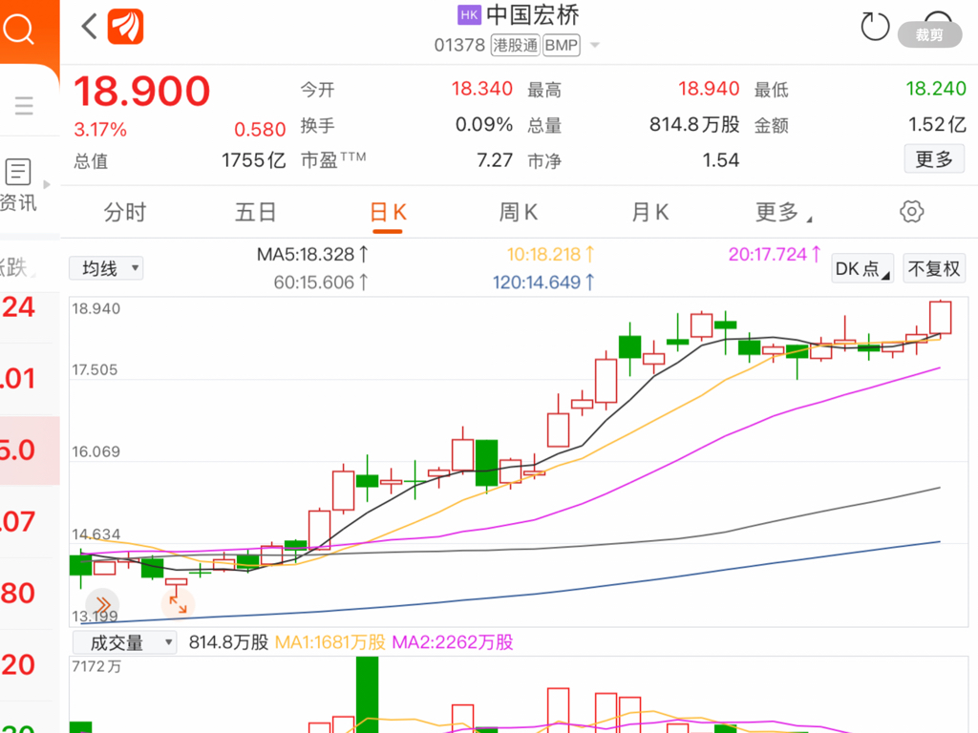Click the 金额 value 1.52亿
Viewport: 978px width, 733px height.
point(937,125)
